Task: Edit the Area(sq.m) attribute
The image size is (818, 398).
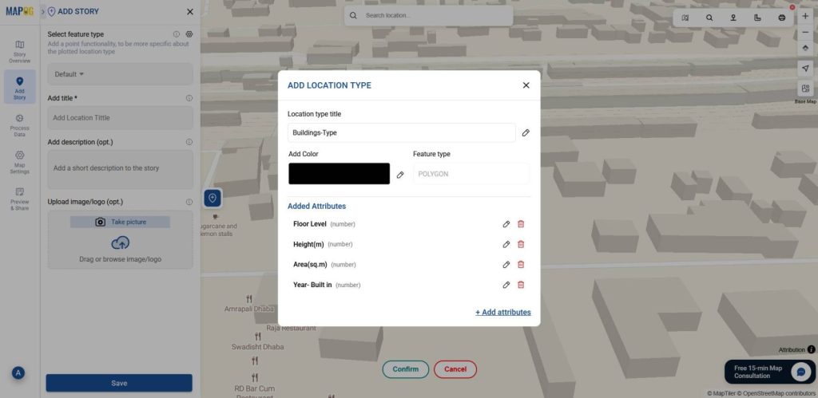Action: click(x=506, y=265)
